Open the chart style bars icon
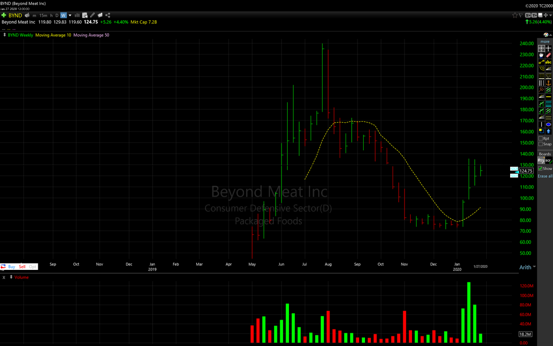553x346 pixels. (77, 16)
